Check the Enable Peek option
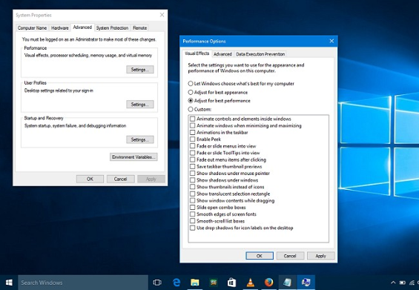 (192, 139)
